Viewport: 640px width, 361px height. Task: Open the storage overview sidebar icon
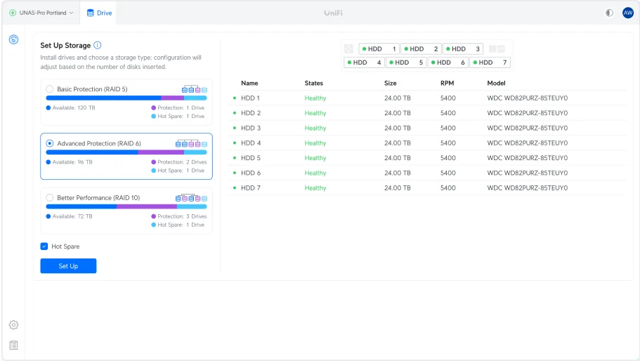point(13,39)
